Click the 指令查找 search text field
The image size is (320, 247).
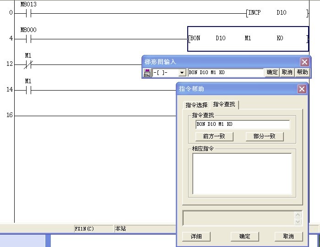pos(243,124)
